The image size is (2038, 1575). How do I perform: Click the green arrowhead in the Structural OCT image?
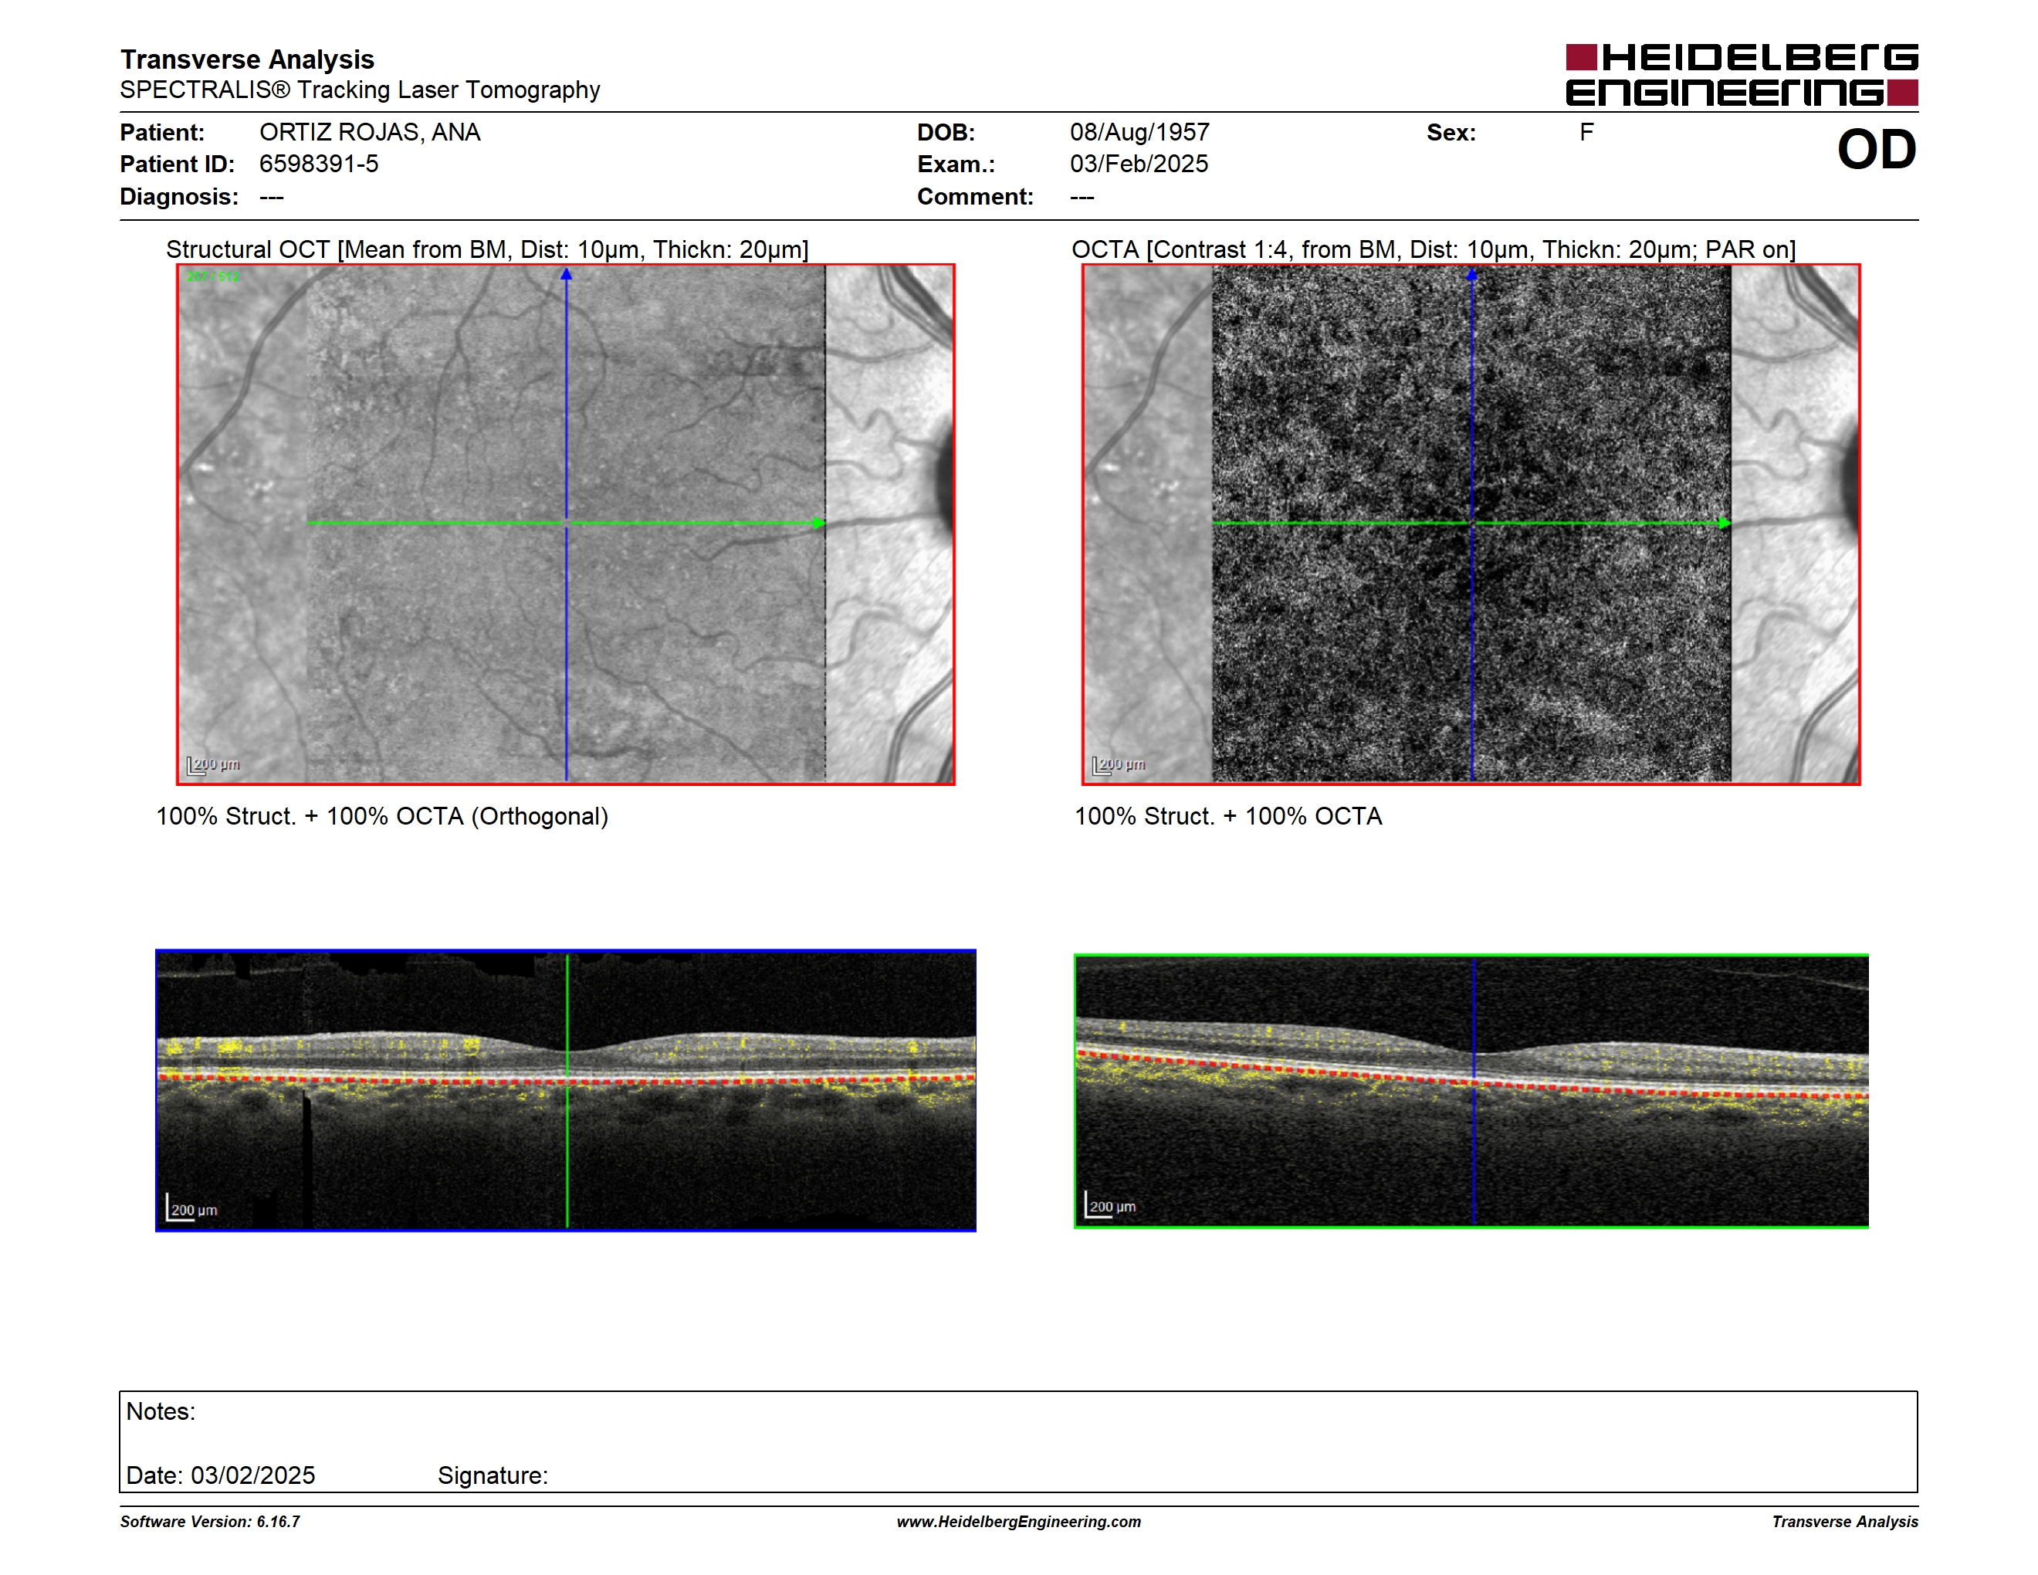tap(818, 523)
